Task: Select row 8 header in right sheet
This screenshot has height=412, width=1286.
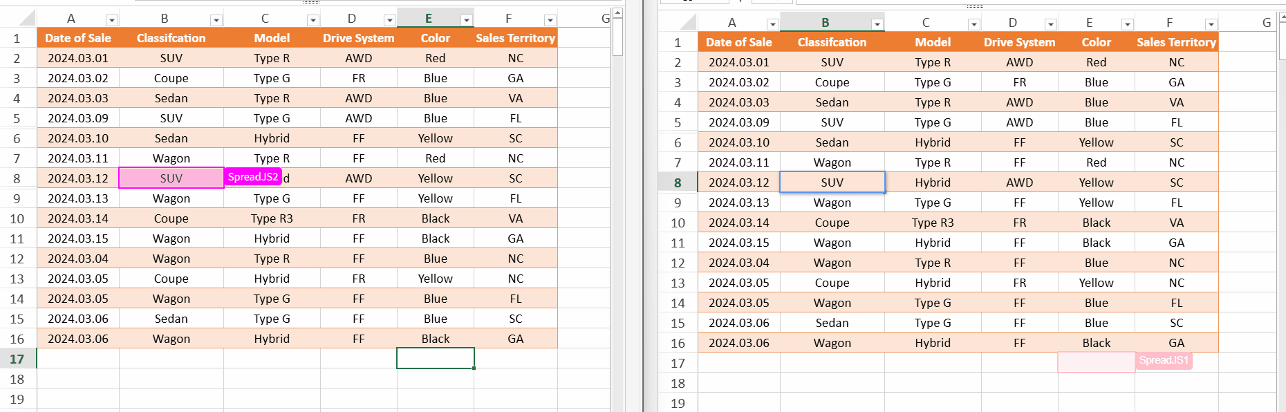Action: point(678,182)
